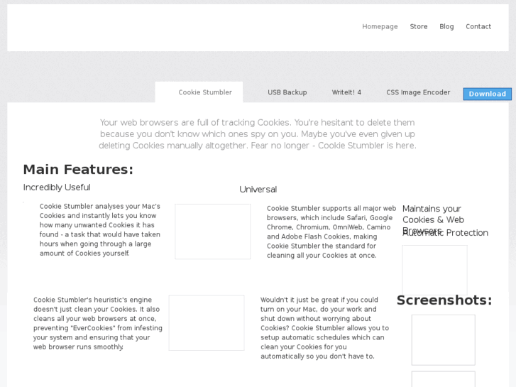Click the paragraph starting 'Cookie Stumbler's heuristic's engine'
516x387 pixels.
[x=98, y=323]
